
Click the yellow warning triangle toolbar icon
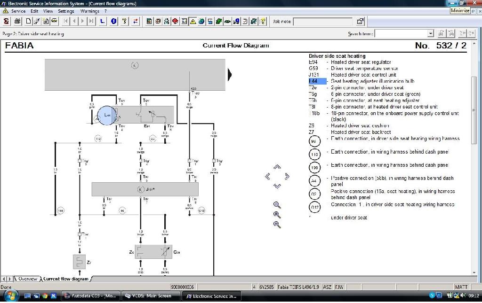(x=193, y=21)
